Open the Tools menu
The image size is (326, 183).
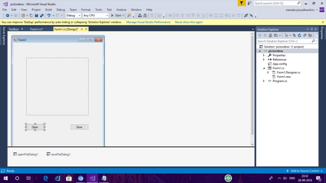click(98, 10)
